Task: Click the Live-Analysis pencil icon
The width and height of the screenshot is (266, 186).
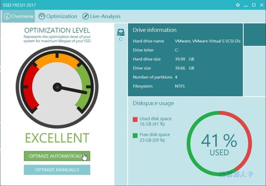Action: (x=85, y=16)
